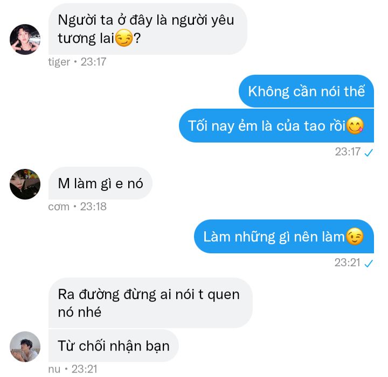Select message 'Từ chối nhận bạn'

(113, 346)
